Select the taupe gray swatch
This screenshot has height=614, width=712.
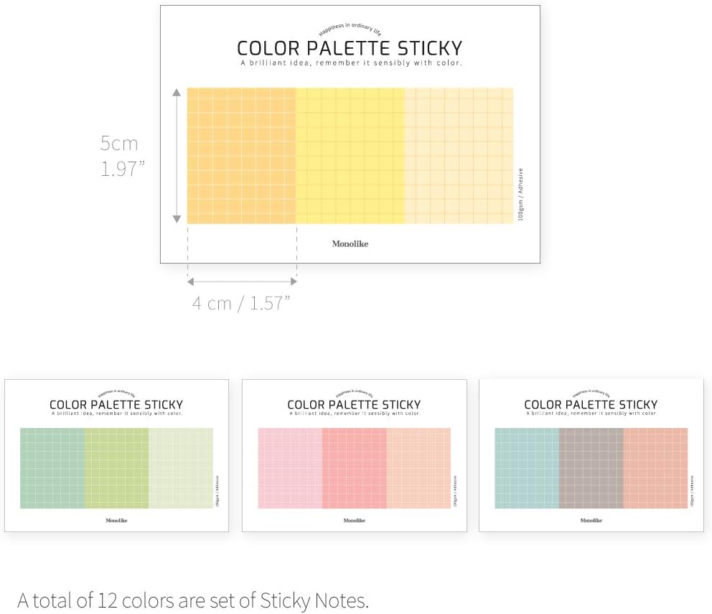[591, 468]
